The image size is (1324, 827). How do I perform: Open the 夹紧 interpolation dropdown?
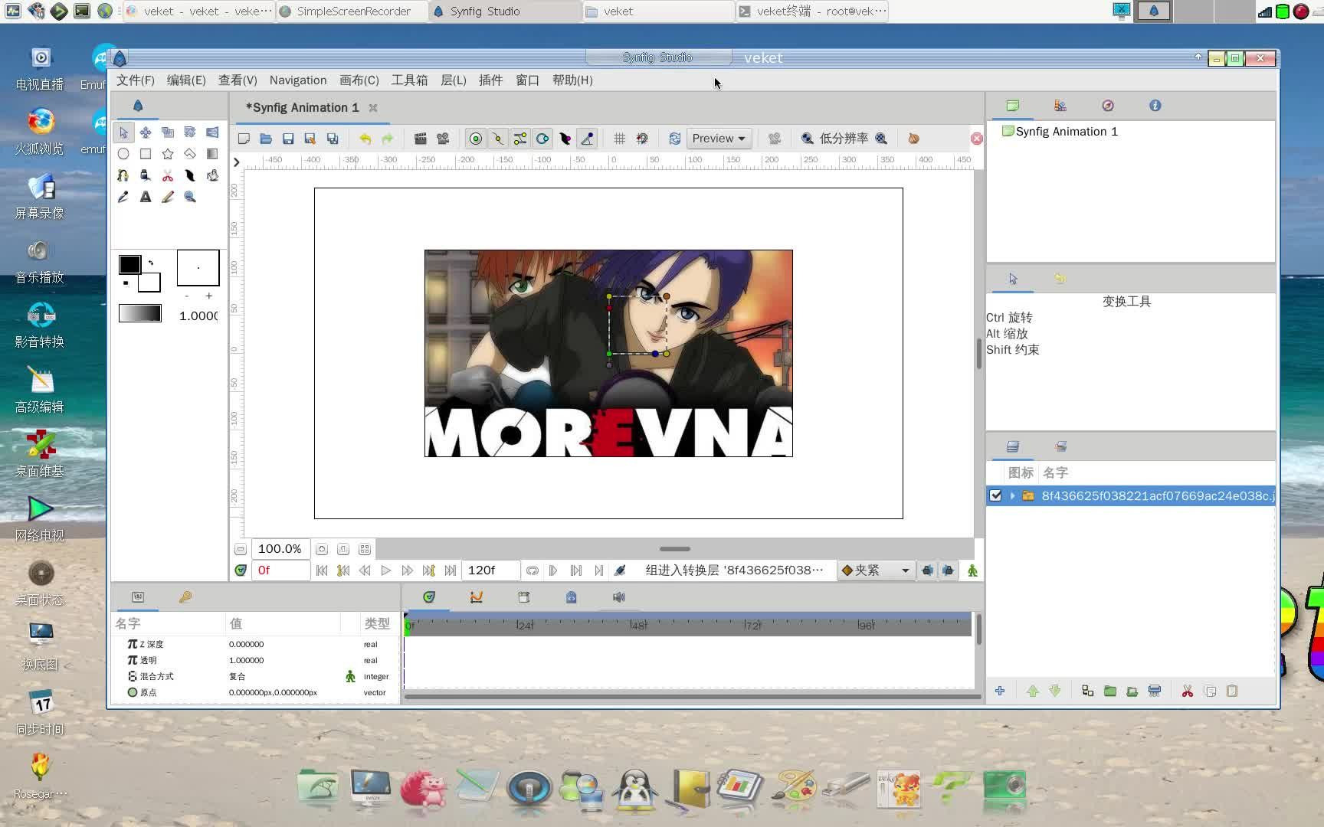click(876, 570)
